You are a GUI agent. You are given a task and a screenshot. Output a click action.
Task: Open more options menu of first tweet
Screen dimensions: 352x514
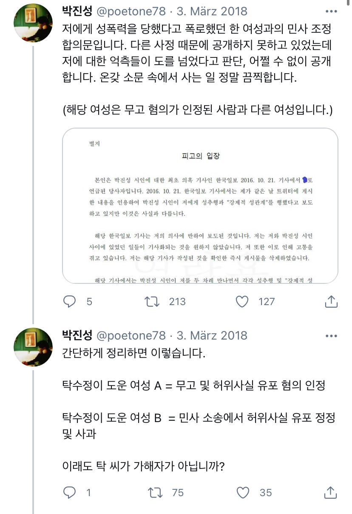[331, 11]
